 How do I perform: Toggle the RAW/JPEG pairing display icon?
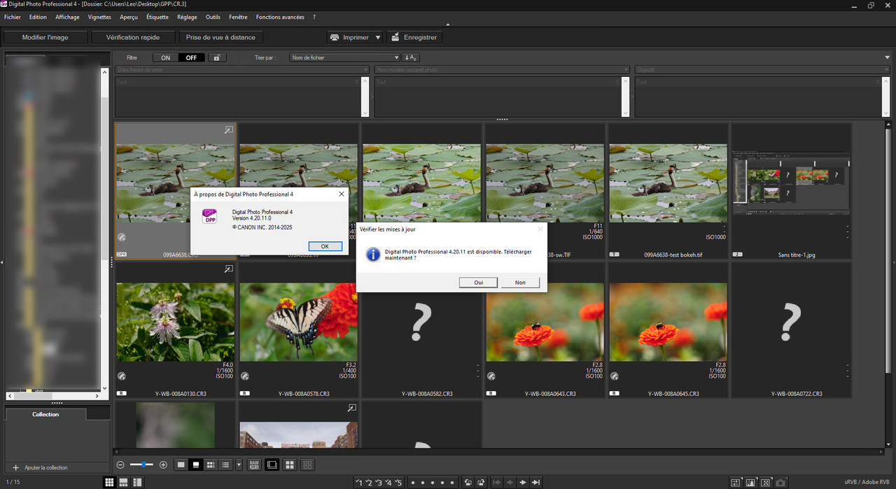coord(255,465)
